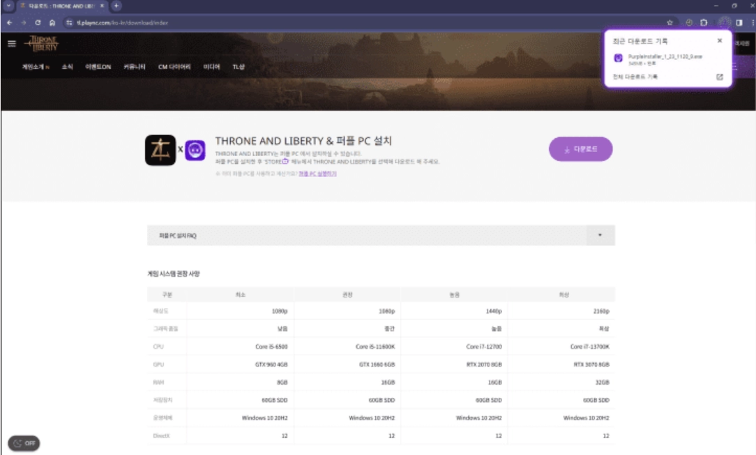This screenshot has height=455, width=756.
Task: Open the Chrome three-dot menu
Action: click(753, 22)
